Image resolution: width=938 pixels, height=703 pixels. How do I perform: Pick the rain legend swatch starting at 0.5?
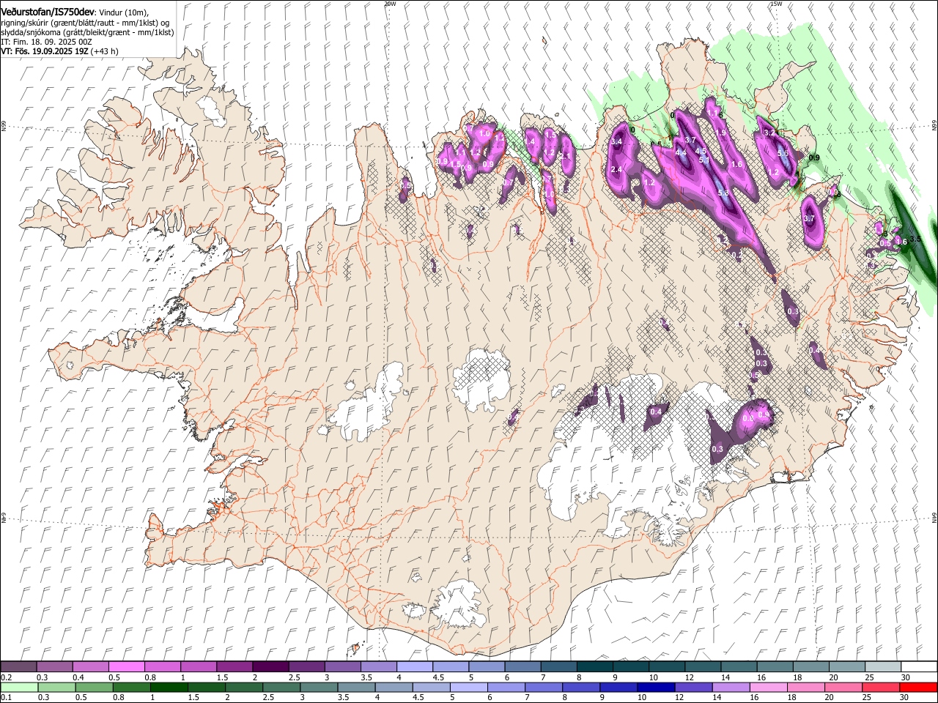[x=94, y=688]
